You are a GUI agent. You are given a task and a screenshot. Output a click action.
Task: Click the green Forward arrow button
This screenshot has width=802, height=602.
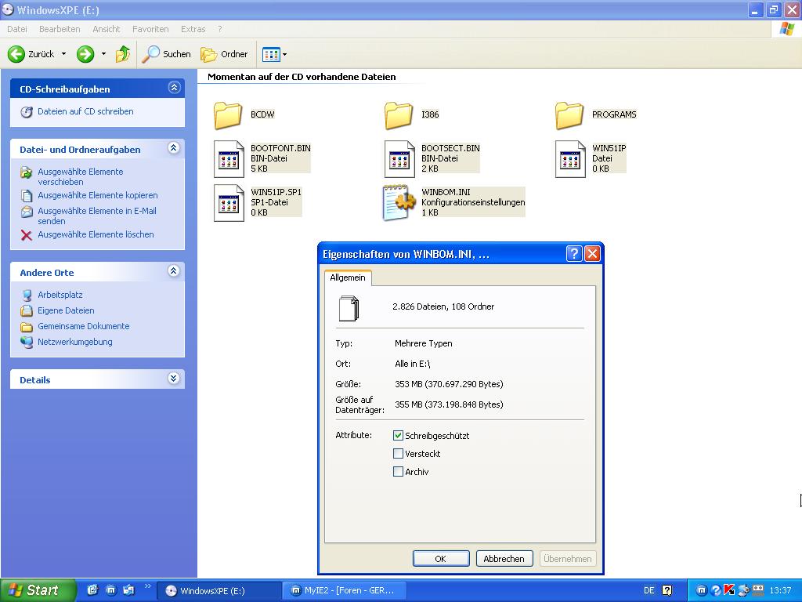85,54
